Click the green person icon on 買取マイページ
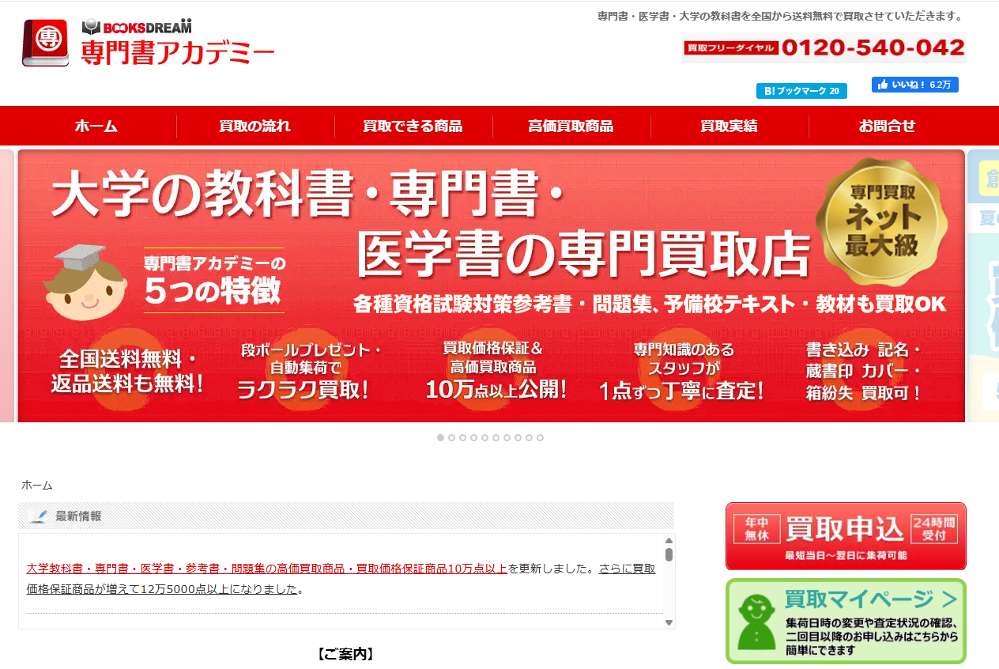The image size is (999, 669). coord(756,621)
